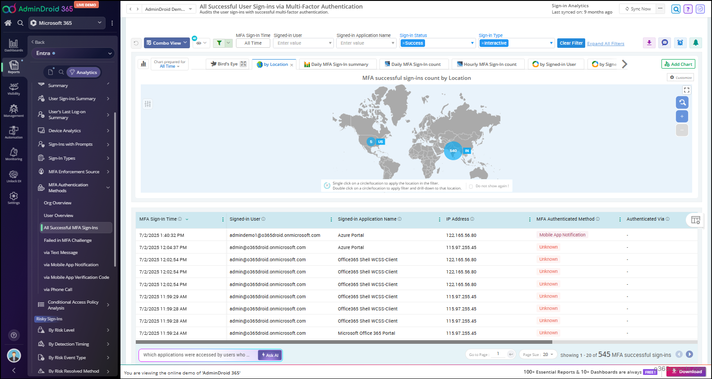The height and width of the screenshot is (379, 712).
Task: Open the Management sidebar icon
Action: coord(14,111)
